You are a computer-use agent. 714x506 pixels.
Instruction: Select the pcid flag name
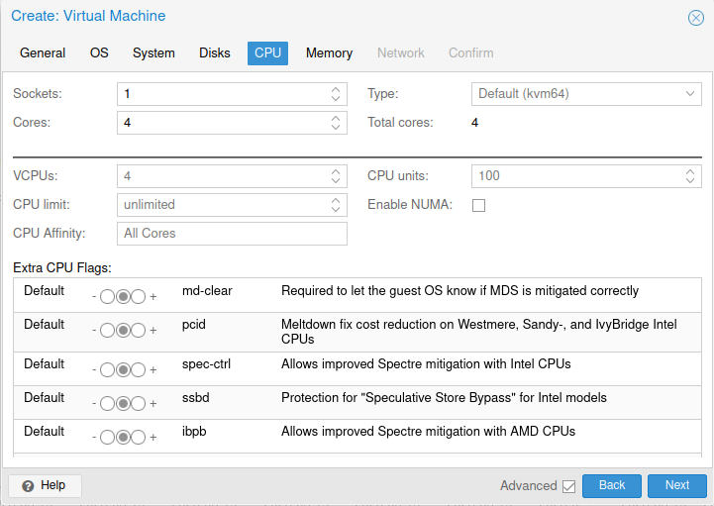tap(193, 325)
